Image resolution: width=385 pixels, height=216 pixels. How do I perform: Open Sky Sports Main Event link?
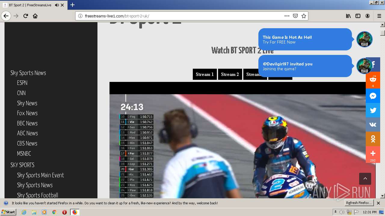pyautogui.click(x=41, y=175)
